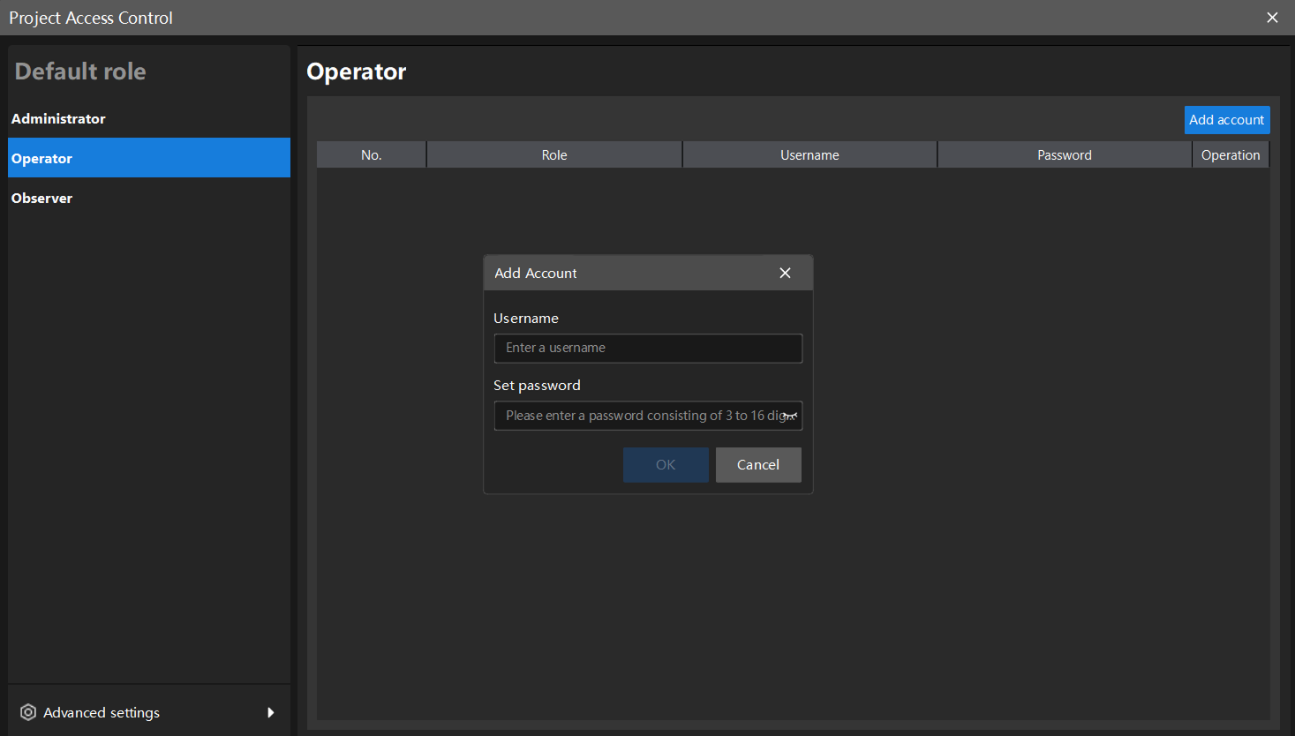Cancel the Add Account dialog
The width and height of the screenshot is (1295, 736).
(x=757, y=464)
